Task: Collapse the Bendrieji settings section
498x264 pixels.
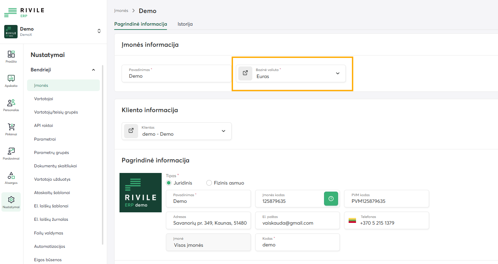Action: 93,70
